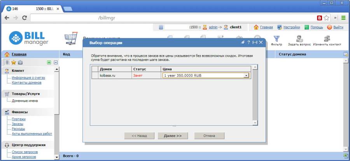Viewport: 350px width, 161px height.
Task: Open Главная link in top bar
Action: [266, 27]
